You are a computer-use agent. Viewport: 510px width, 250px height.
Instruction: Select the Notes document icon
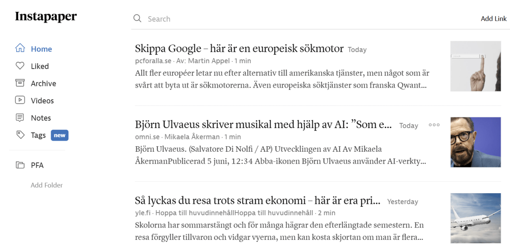[20, 117]
